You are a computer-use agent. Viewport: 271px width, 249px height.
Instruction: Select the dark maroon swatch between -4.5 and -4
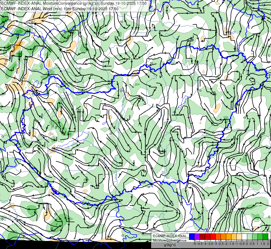click(202, 237)
